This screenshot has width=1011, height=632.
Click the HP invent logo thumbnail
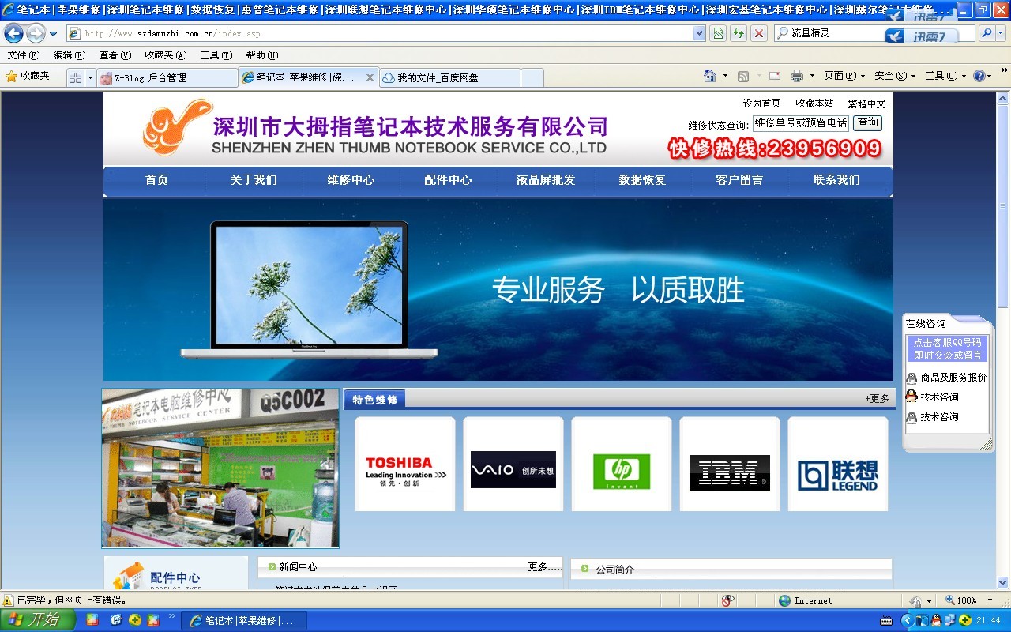coord(622,465)
